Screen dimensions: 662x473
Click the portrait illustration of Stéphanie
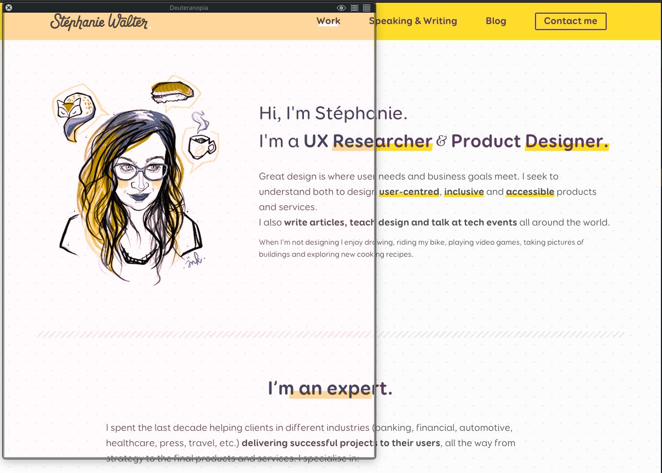(x=132, y=196)
